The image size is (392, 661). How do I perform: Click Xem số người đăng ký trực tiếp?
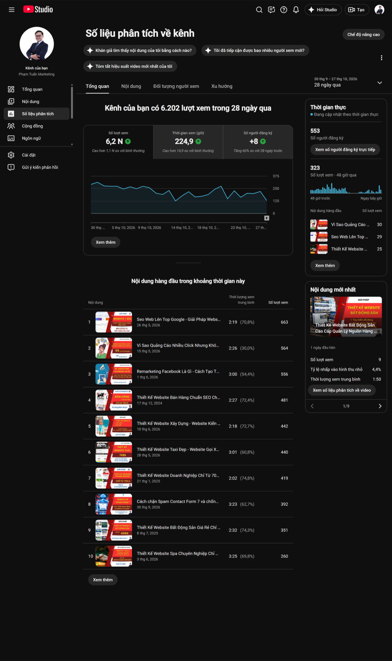pyautogui.click(x=345, y=150)
